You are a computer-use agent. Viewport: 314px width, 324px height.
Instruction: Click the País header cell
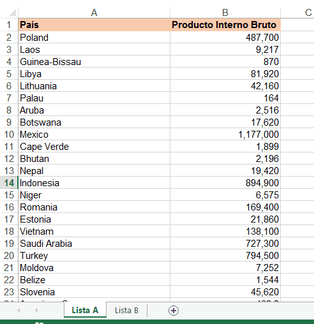[94, 25]
